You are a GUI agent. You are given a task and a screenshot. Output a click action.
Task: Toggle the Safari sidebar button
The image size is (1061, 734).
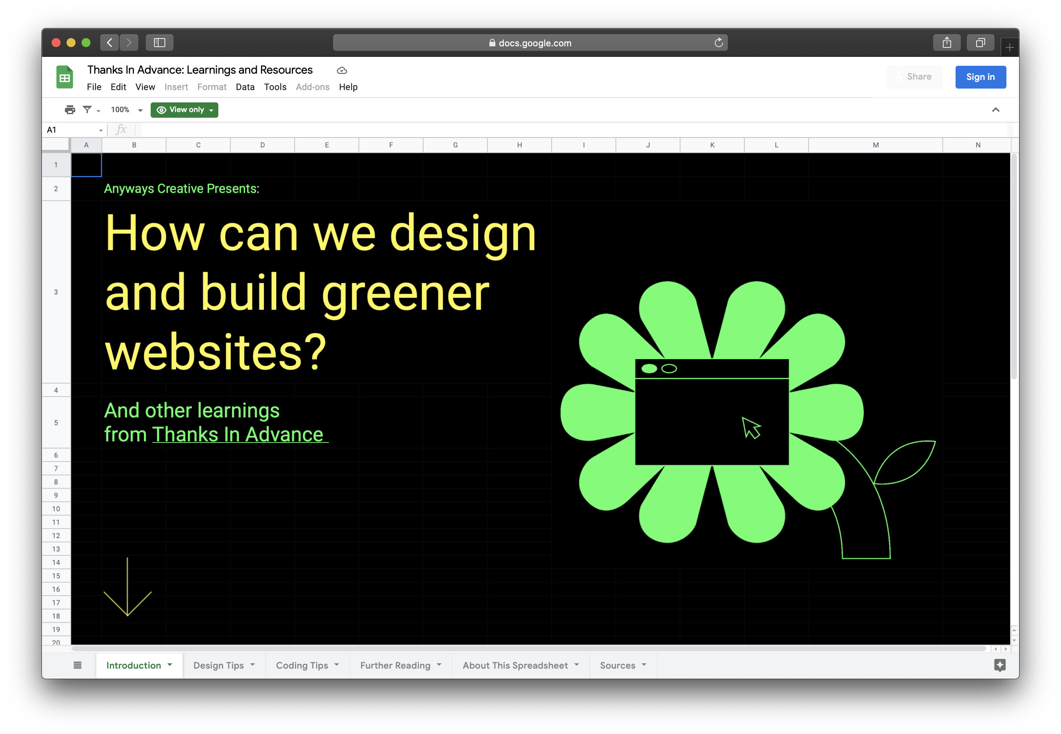[x=159, y=43]
